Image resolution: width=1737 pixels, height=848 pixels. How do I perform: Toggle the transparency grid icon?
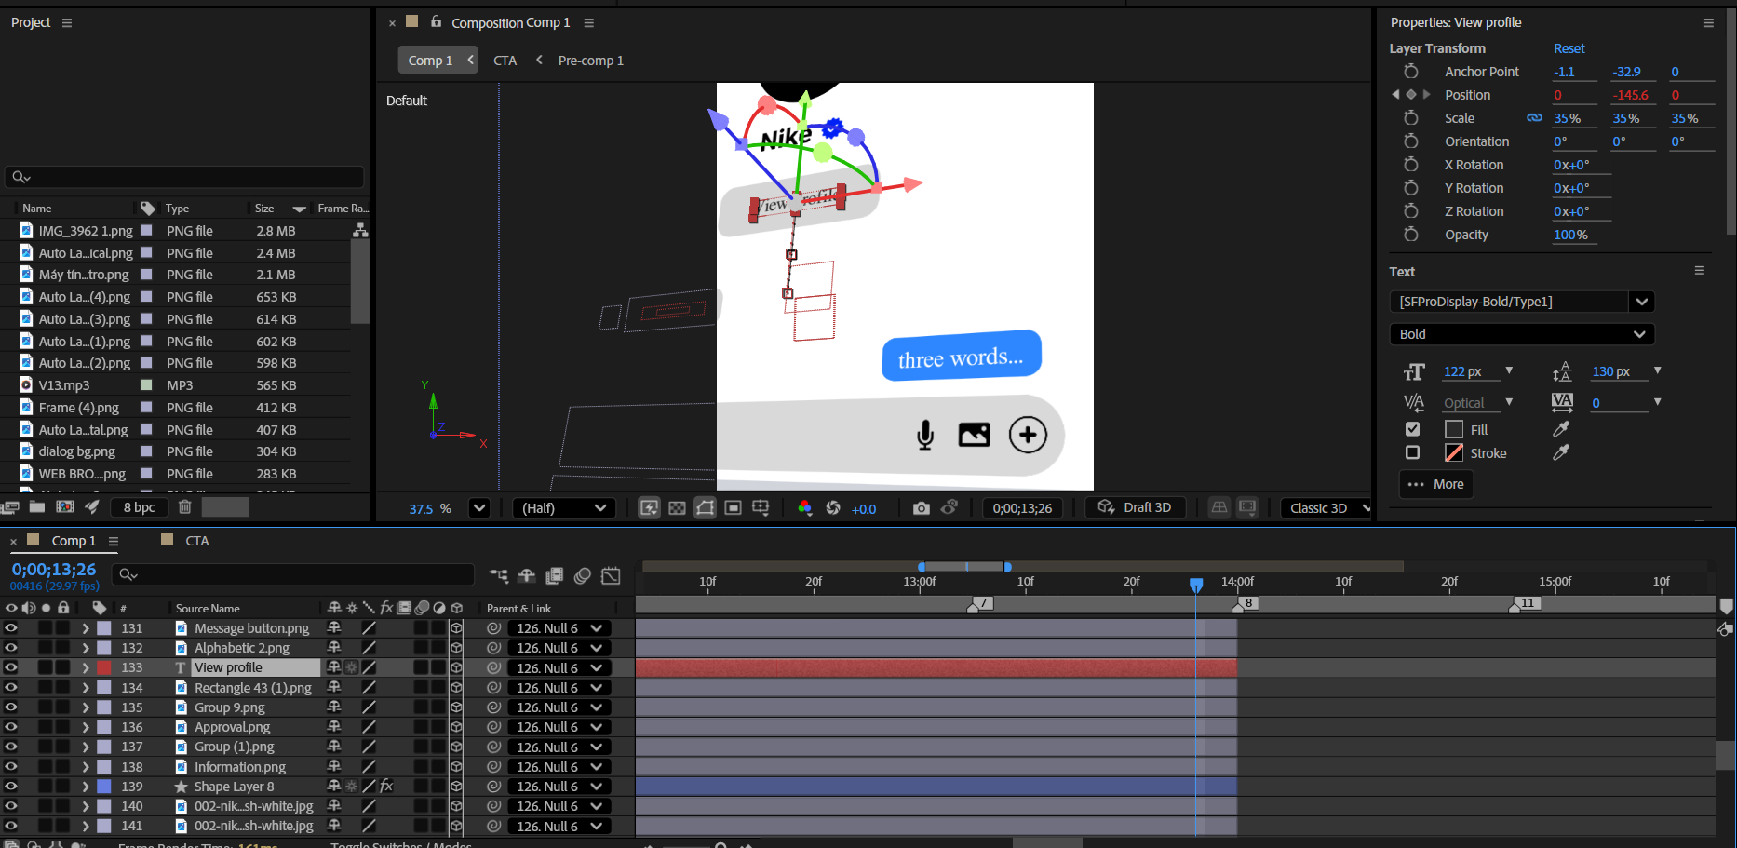(x=677, y=508)
